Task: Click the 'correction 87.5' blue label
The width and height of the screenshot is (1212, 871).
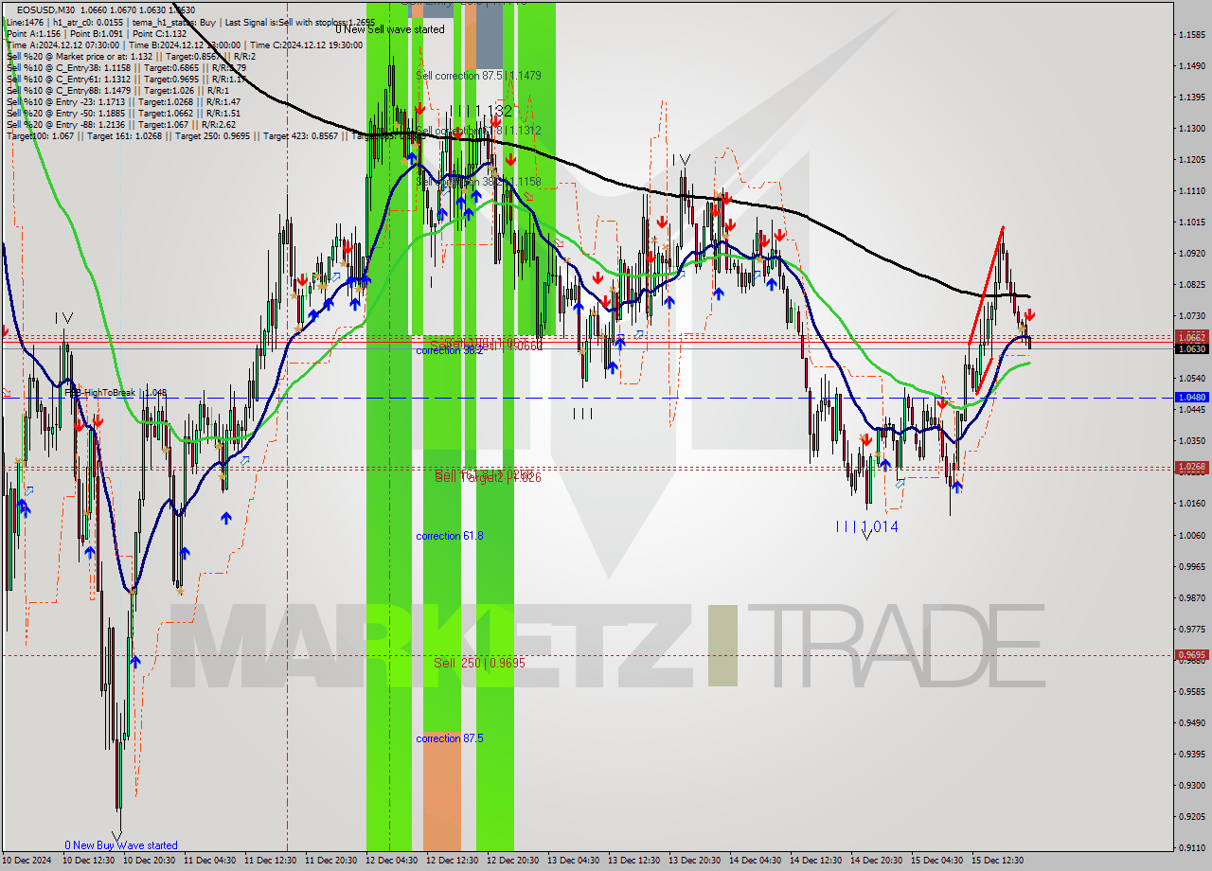Action: coord(449,738)
